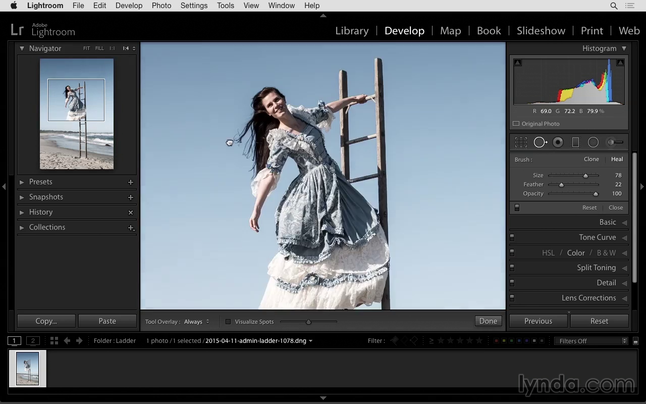This screenshot has height=404, width=646.
Task: Toggle the Split Toning panel switch
Action: click(x=512, y=268)
